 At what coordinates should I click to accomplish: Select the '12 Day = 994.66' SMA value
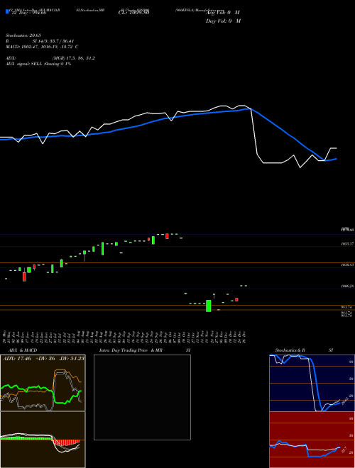[28, 13]
